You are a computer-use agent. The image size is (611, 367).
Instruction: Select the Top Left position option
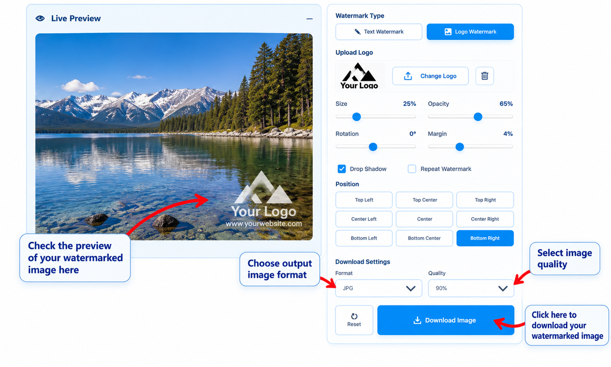pyautogui.click(x=364, y=200)
